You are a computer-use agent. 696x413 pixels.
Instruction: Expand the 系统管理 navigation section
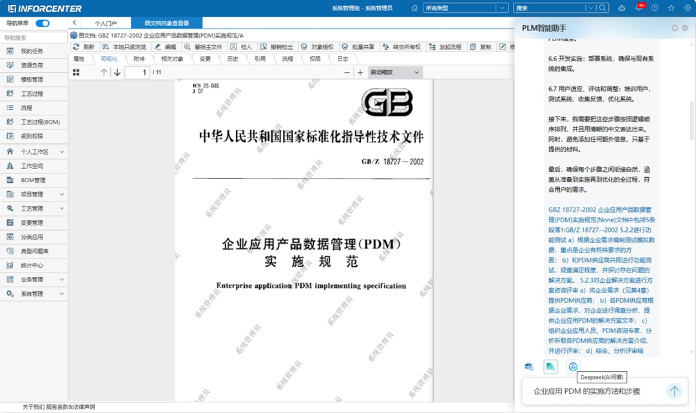coord(34,294)
